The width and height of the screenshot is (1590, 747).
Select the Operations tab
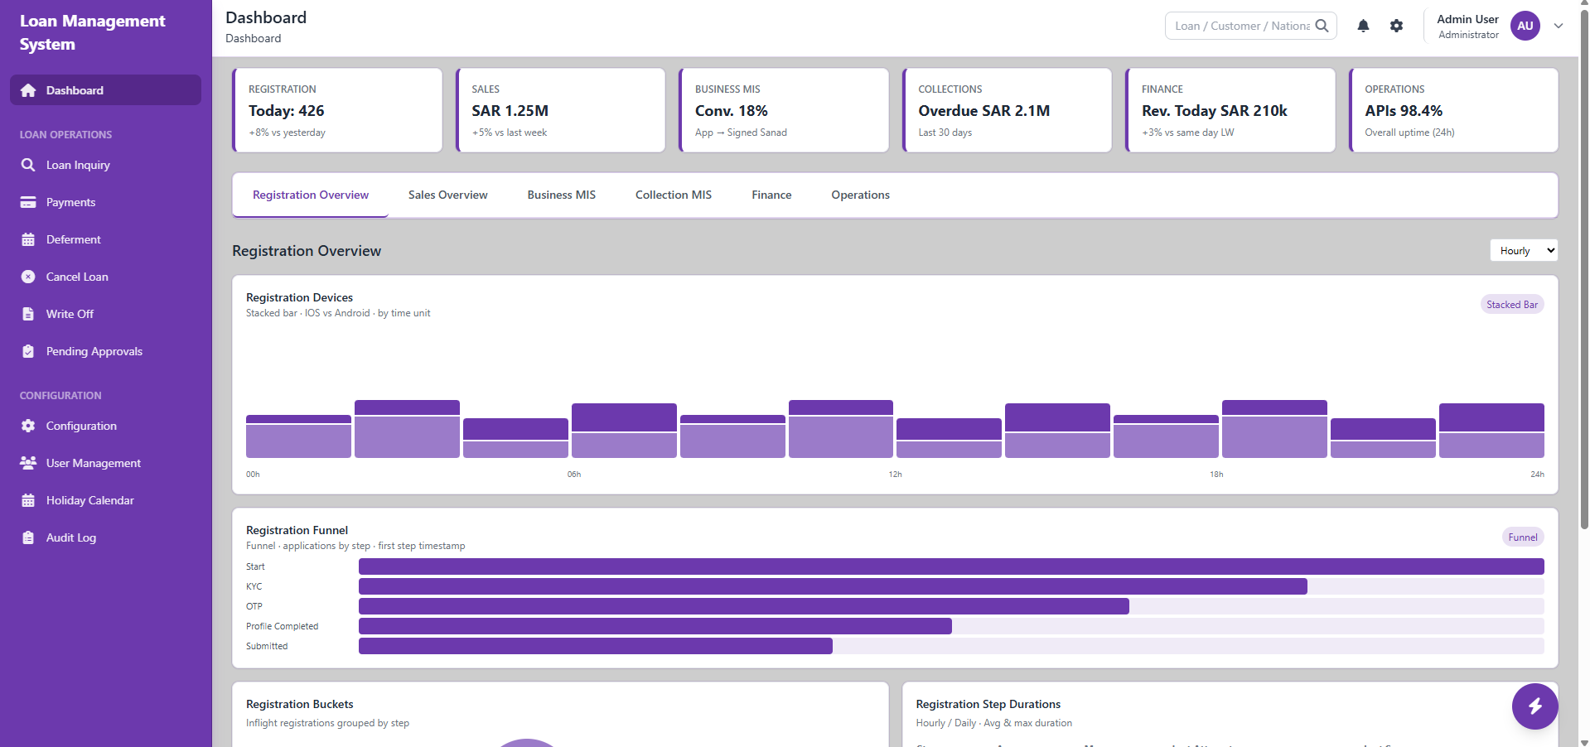tap(860, 195)
